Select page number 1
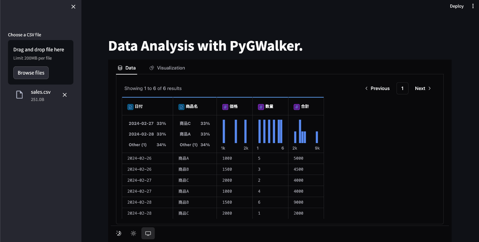Screen dimensions: 479x242 tap(402, 88)
